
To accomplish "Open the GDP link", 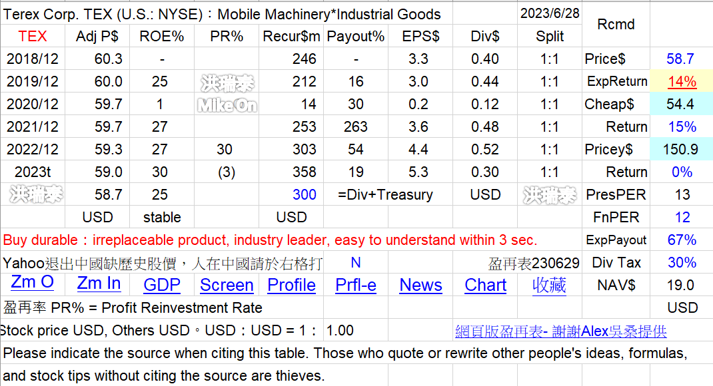I will pos(162,286).
